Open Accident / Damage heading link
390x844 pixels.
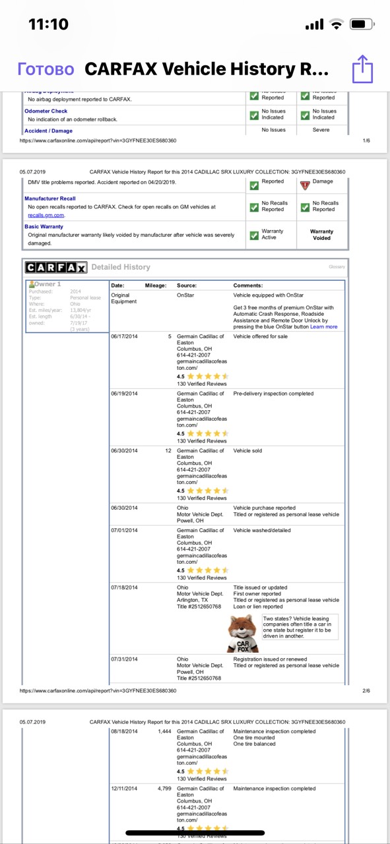(49, 131)
